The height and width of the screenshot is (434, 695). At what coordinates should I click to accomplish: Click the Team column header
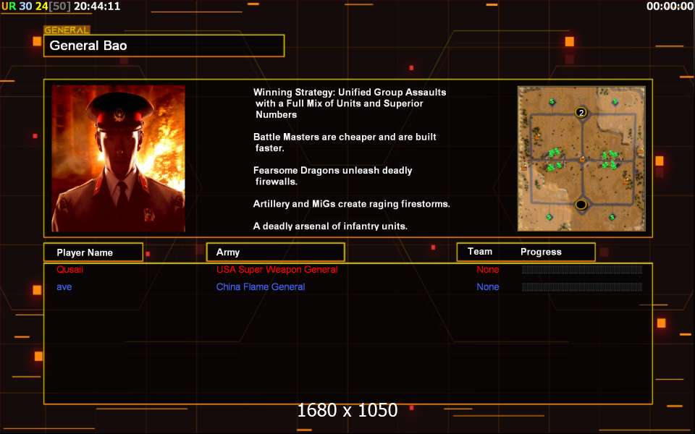479,252
